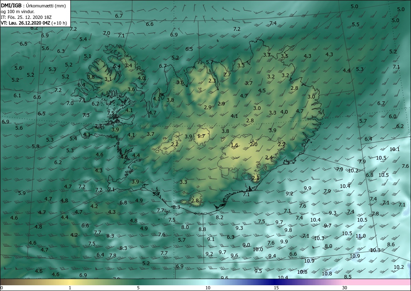Click the '8.6' value on the map

(391, 245)
